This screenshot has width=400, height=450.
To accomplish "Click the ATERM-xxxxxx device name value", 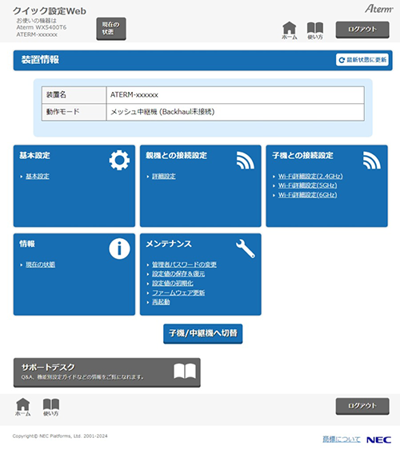I will pos(134,94).
